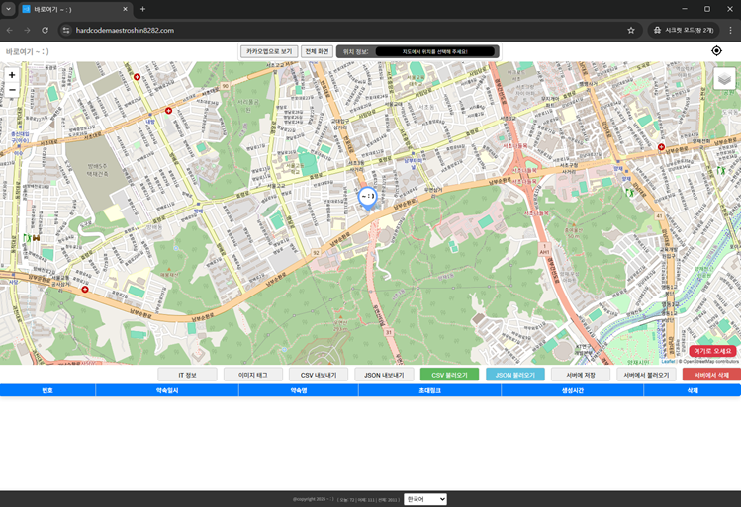Open a new browser tab
The width and height of the screenshot is (741, 507).
[142, 9]
